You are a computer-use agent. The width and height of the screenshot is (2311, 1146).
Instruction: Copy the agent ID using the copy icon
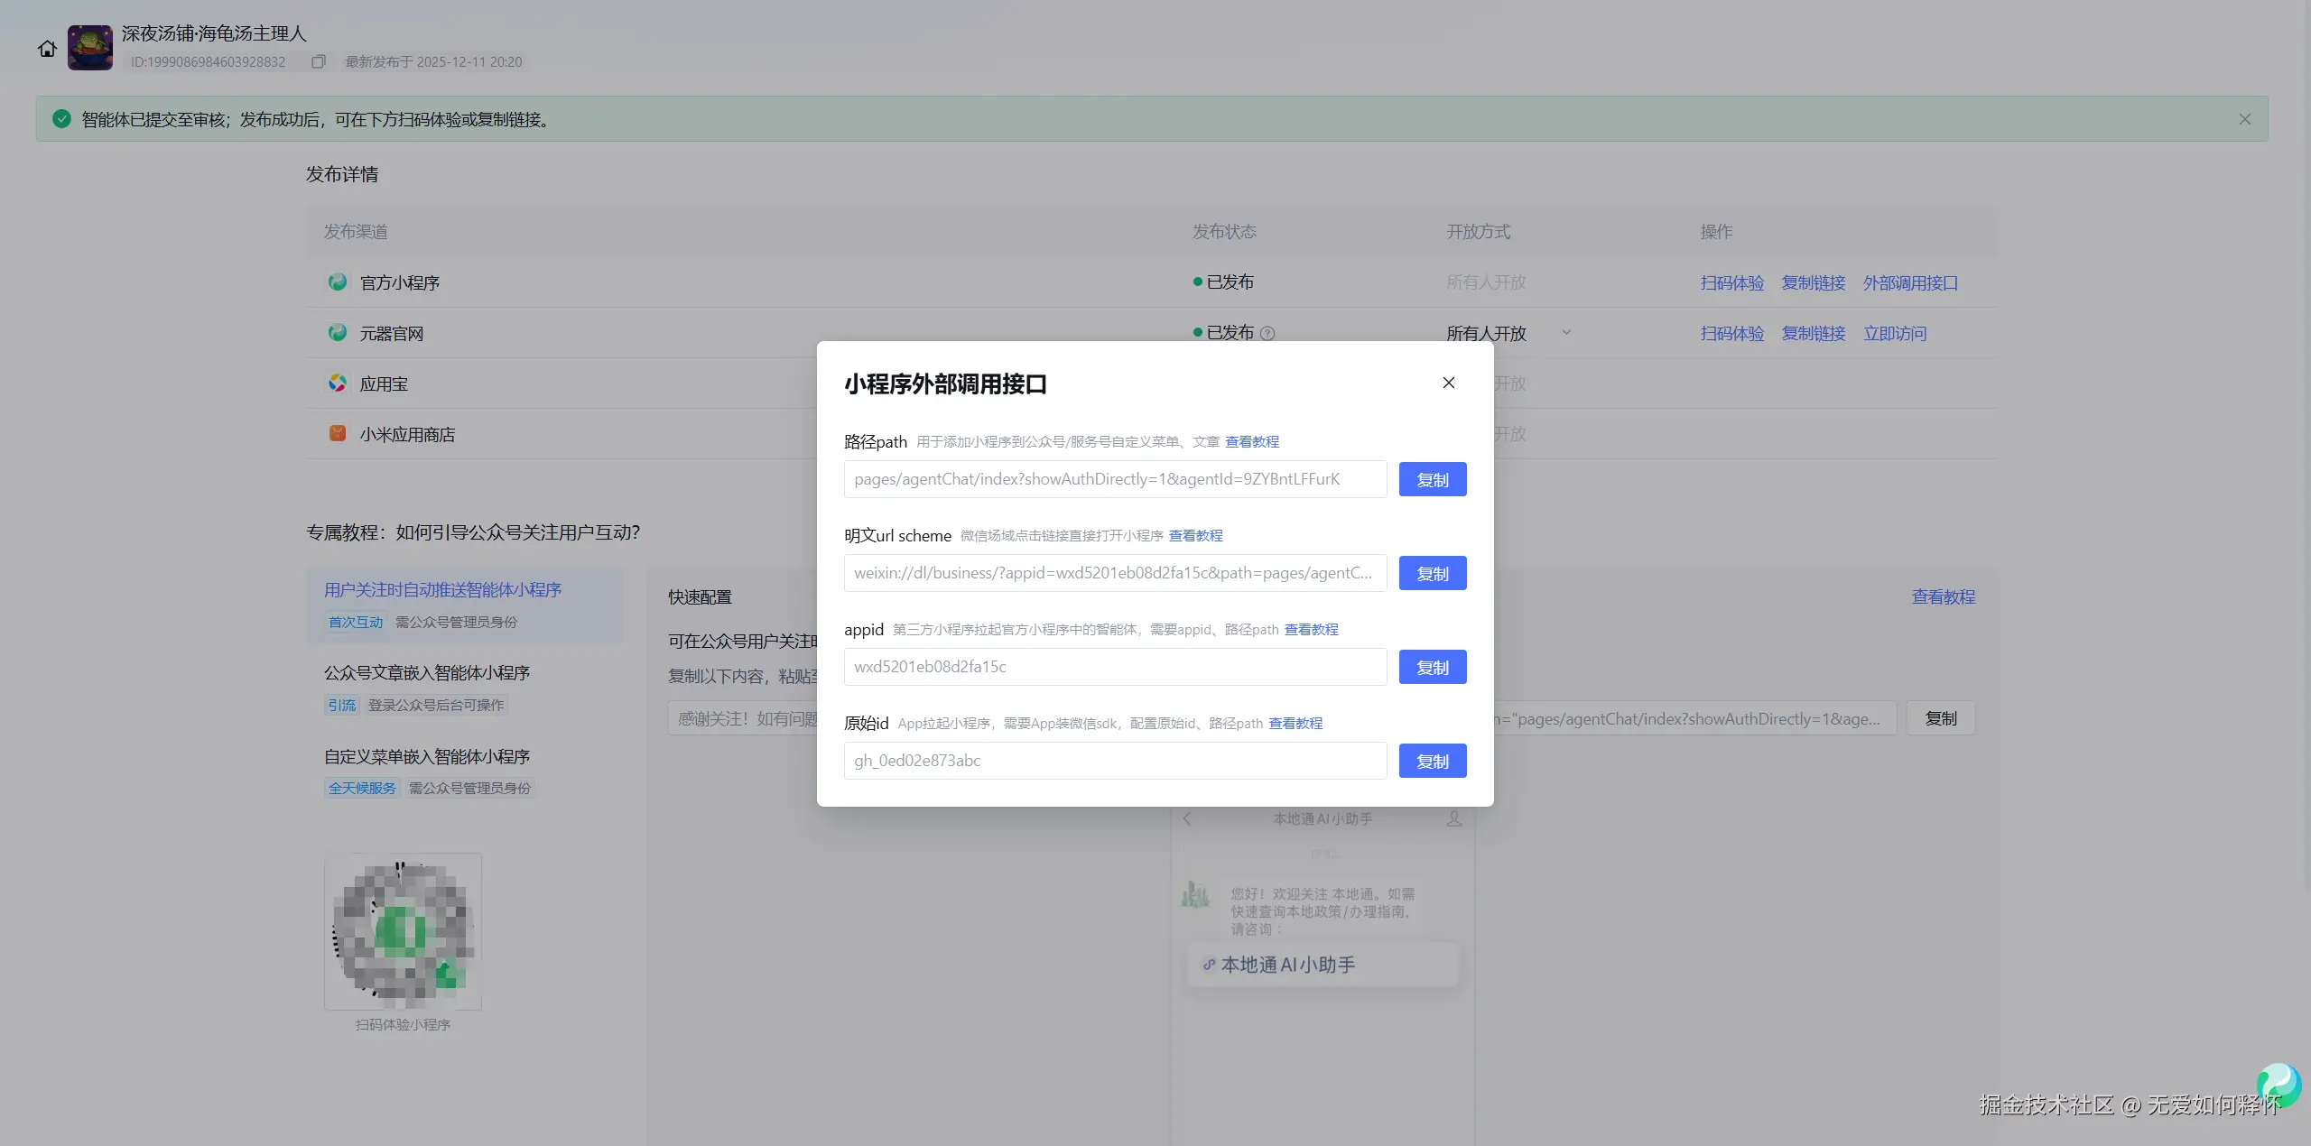click(x=318, y=62)
